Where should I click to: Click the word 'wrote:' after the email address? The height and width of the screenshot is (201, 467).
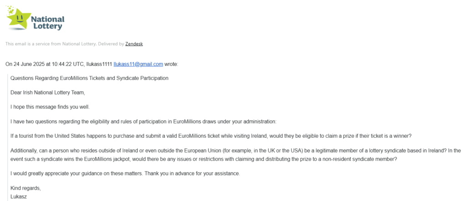click(x=171, y=64)
